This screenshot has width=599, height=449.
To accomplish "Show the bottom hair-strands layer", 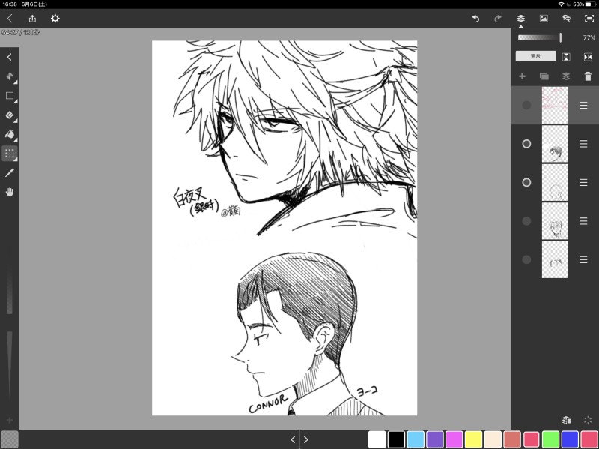I will coord(526,259).
